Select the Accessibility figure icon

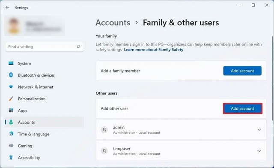click(11, 157)
